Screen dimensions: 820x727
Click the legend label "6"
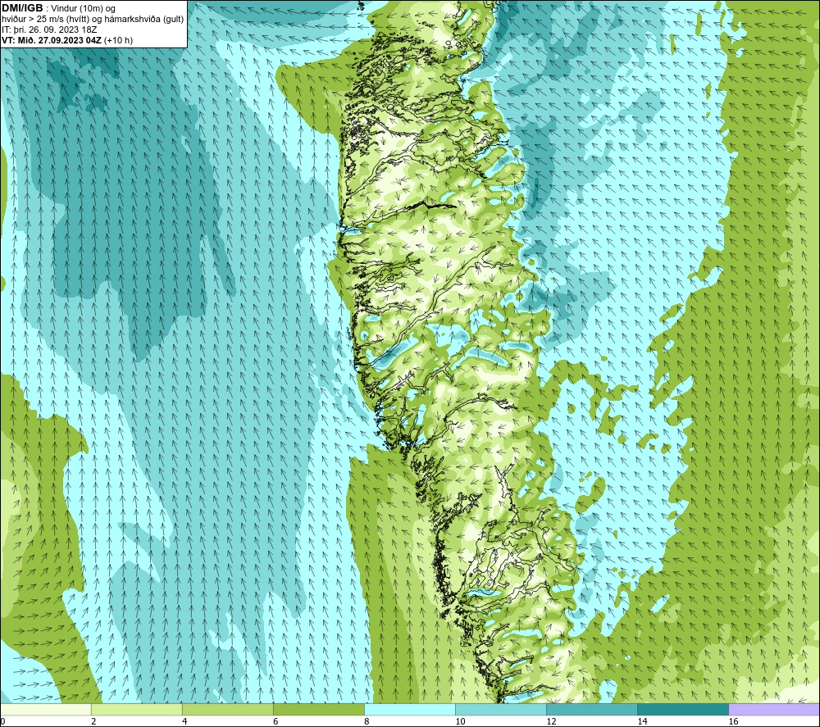(x=276, y=721)
